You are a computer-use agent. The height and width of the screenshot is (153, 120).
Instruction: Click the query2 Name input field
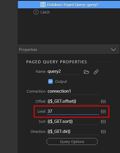tap(64, 72)
